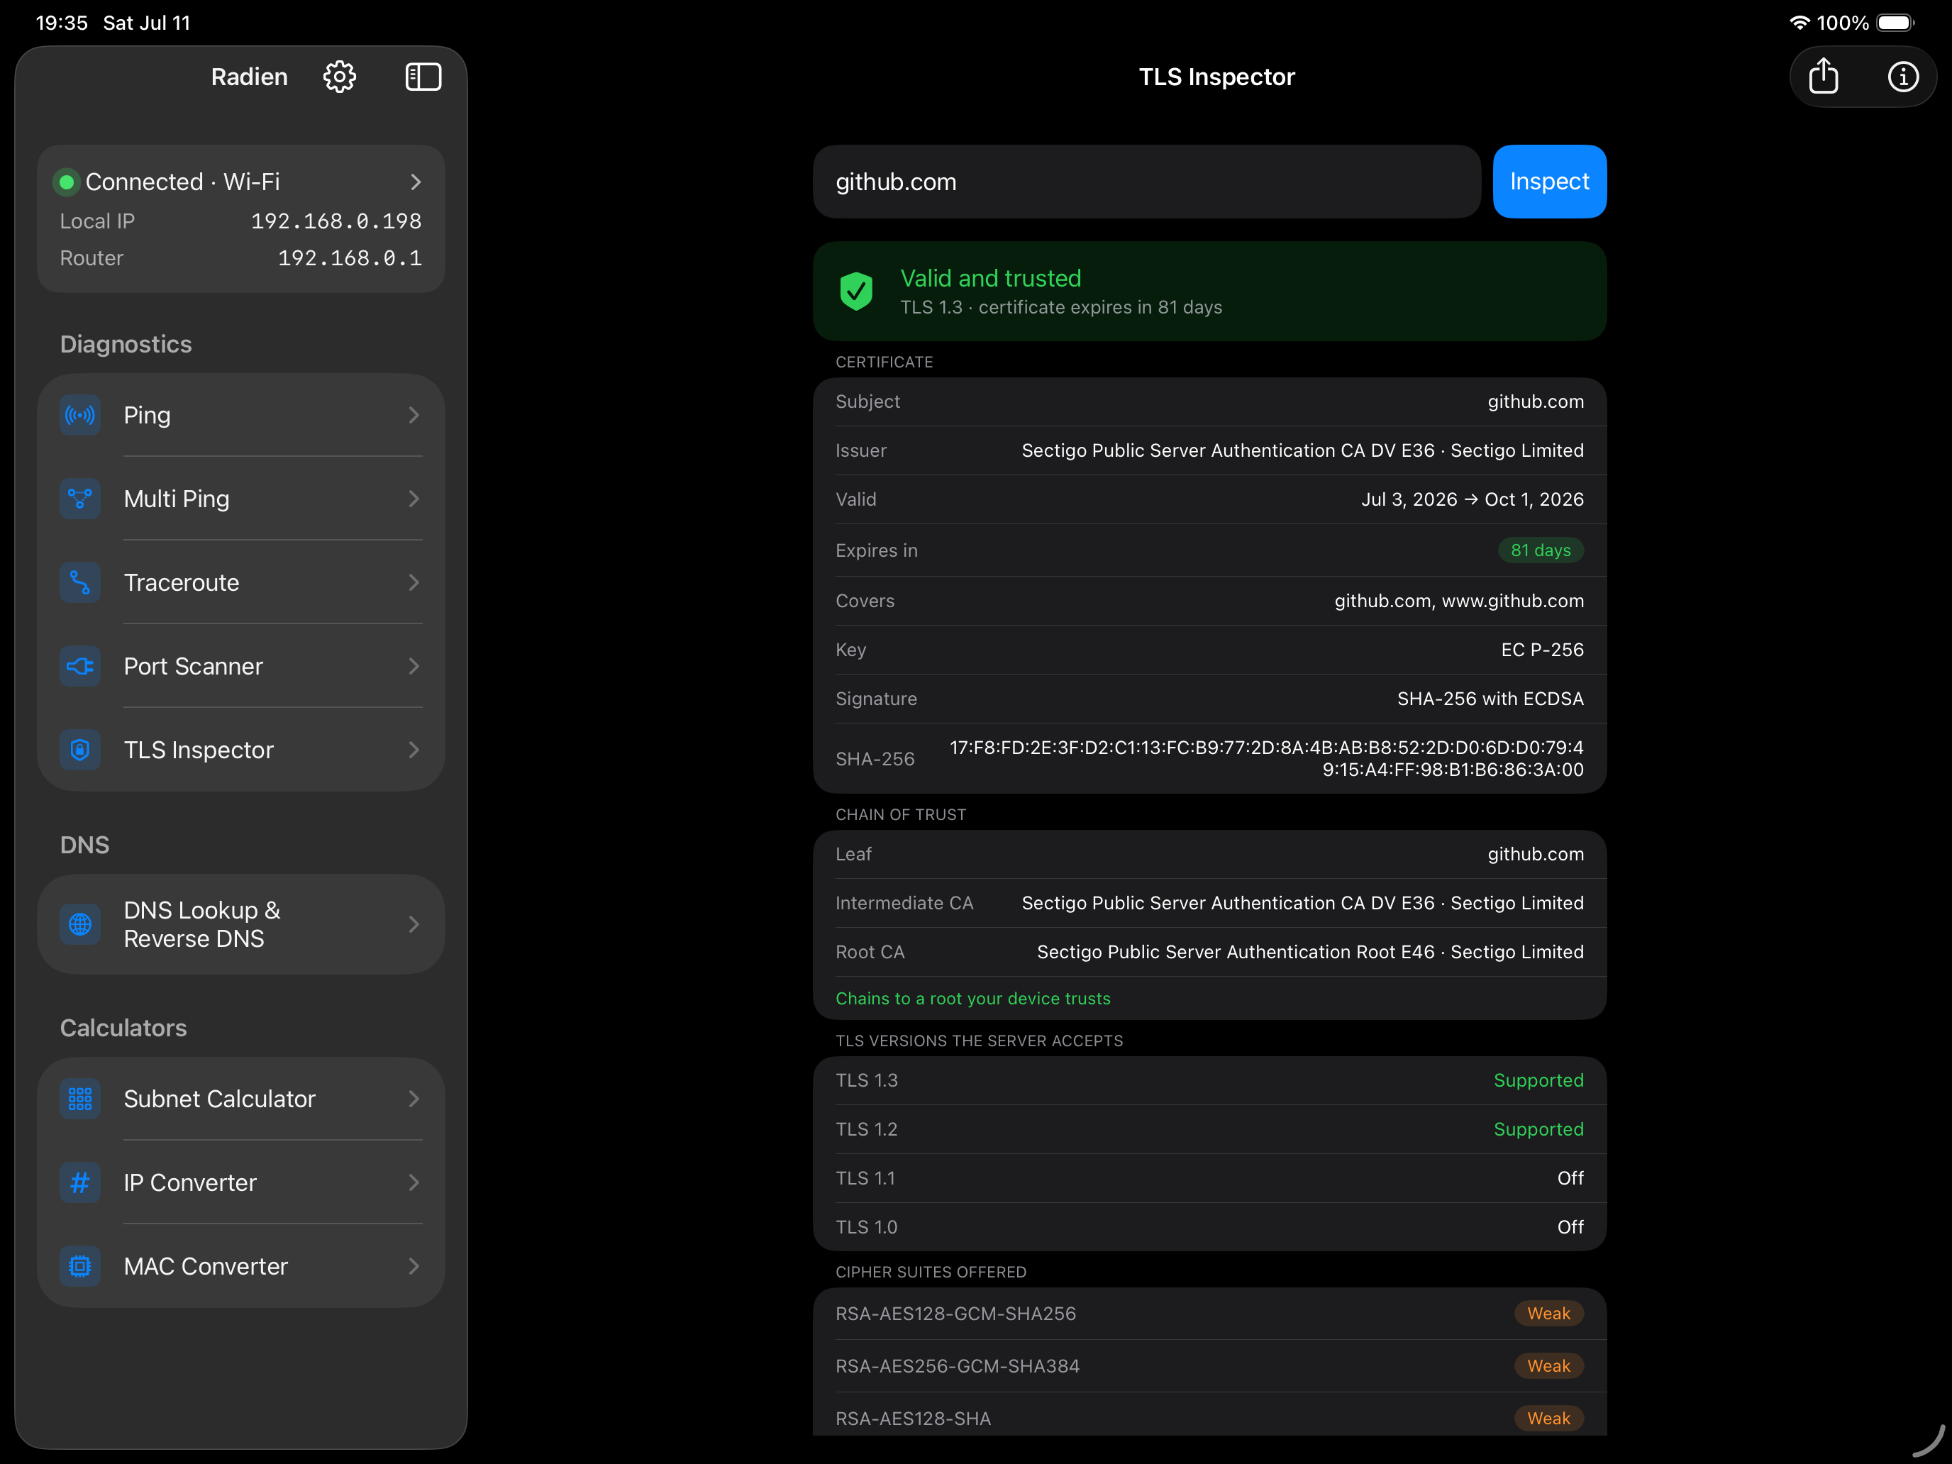Click the Root CA Sectigo Root E46 value
The image size is (1952, 1464).
point(1309,952)
